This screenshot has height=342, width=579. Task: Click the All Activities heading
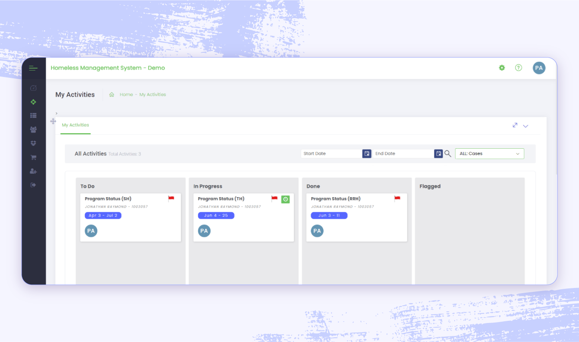tap(91, 153)
